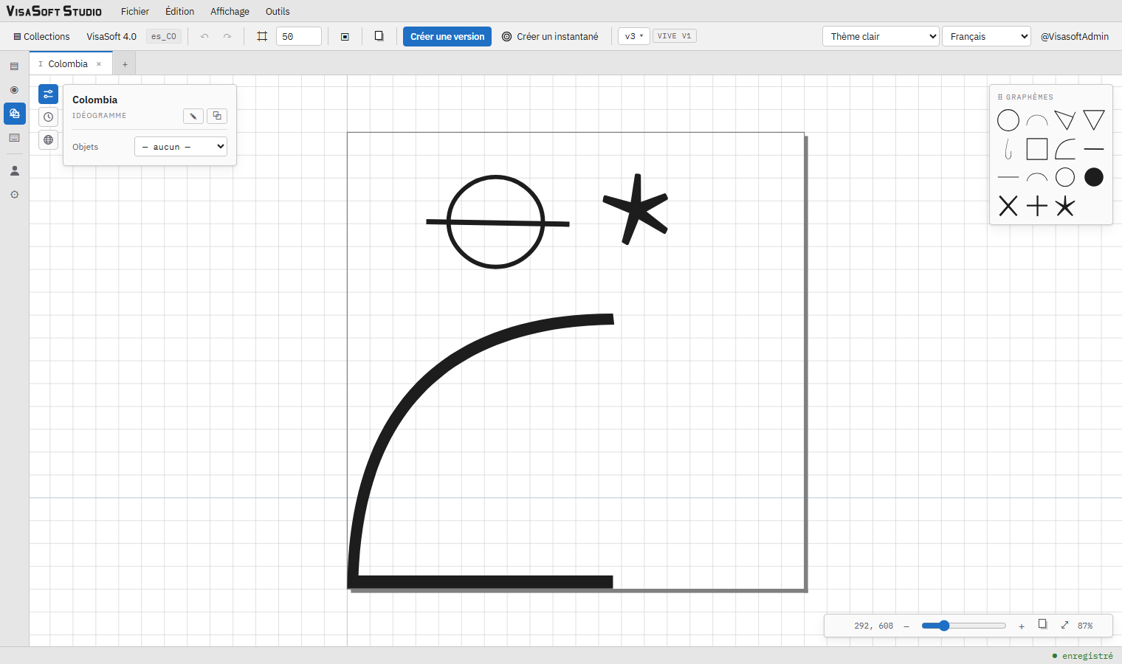
Task: Open the Objets aucun dropdown
Action: pyautogui.click(x=181, y=147)
